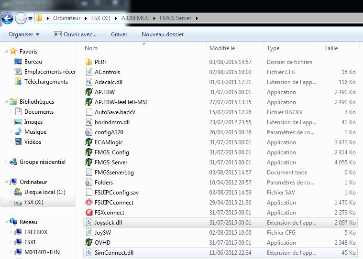Open the Organiser menu

tap(24, 34)
